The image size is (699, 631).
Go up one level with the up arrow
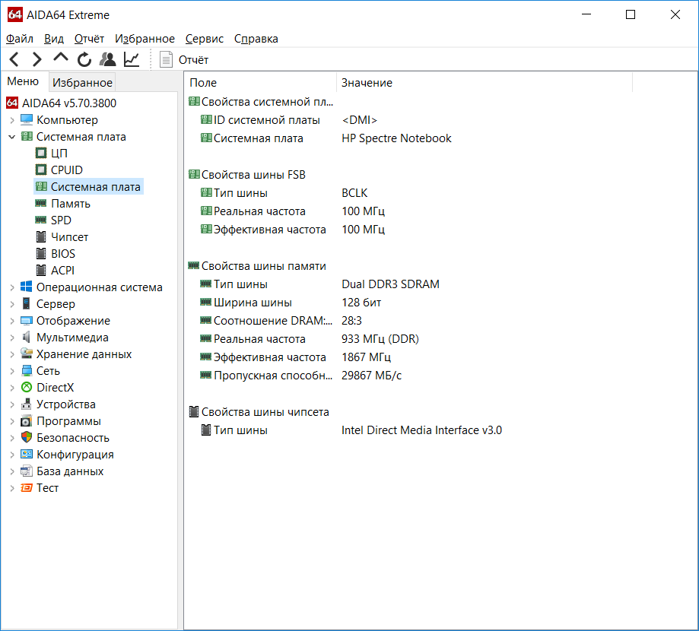61,58
